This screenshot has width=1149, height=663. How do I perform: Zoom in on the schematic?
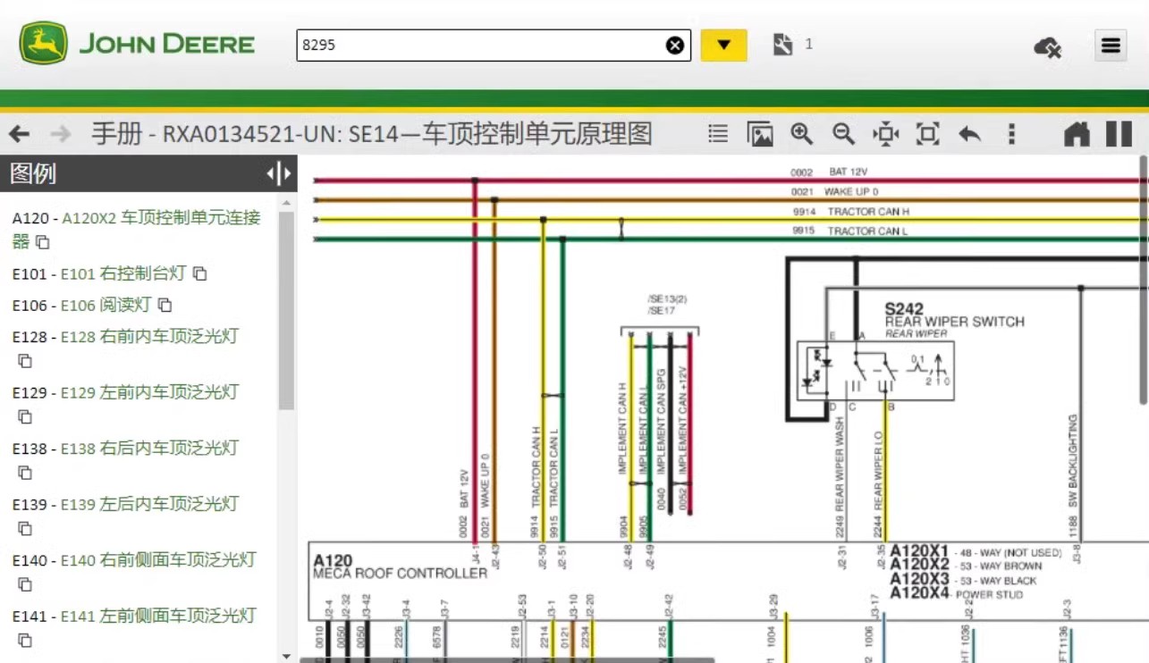tap(802, 134)
